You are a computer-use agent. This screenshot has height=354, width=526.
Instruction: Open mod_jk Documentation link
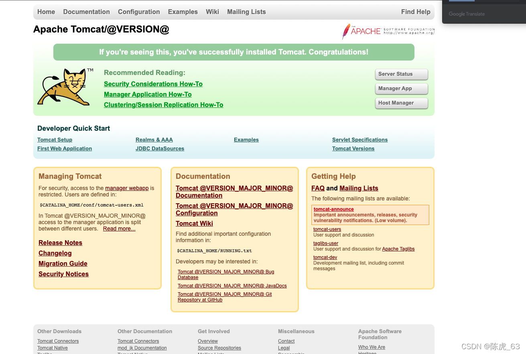coord(142,348)
